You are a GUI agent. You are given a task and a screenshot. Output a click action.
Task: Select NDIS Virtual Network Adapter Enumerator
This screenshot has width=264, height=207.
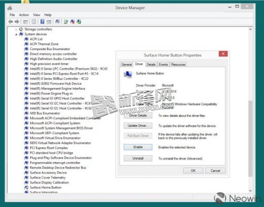[60, 143]
